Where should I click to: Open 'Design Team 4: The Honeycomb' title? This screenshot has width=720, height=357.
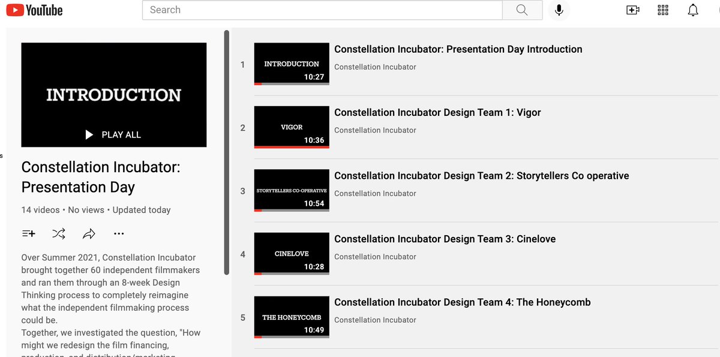[463, 302]
